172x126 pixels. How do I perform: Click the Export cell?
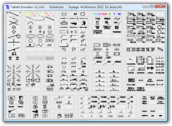21,107
